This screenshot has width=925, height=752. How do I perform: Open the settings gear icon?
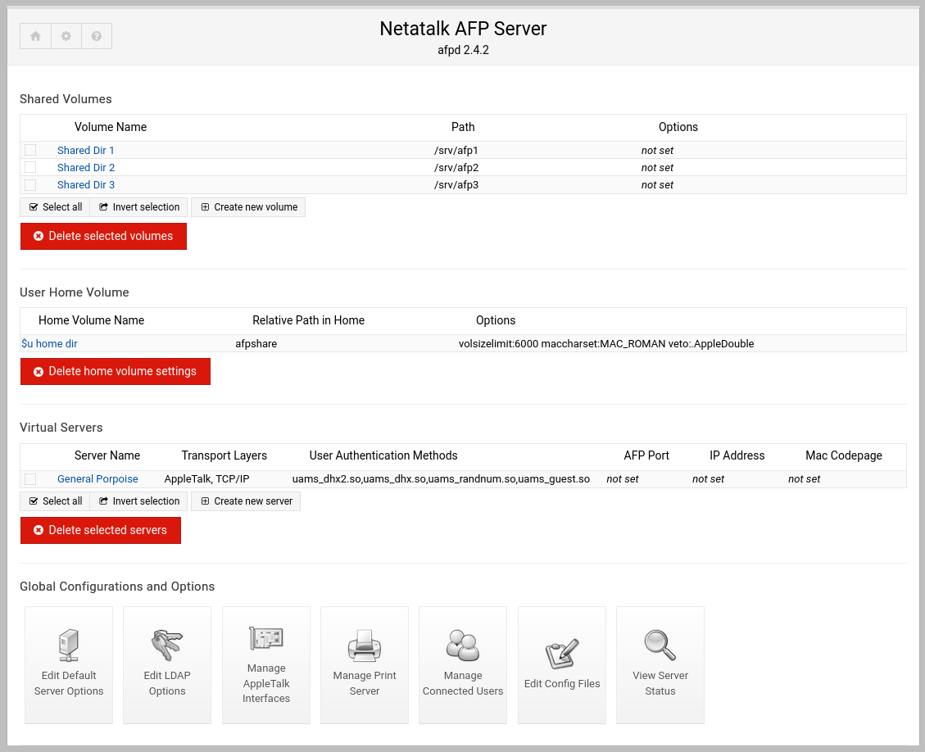click(x=66, y=36)
